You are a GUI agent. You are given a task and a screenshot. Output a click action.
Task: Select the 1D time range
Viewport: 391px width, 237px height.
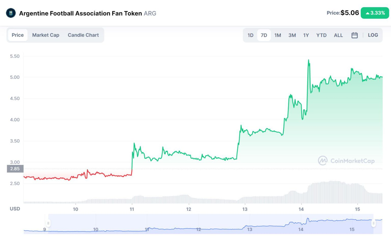point(250,35)
